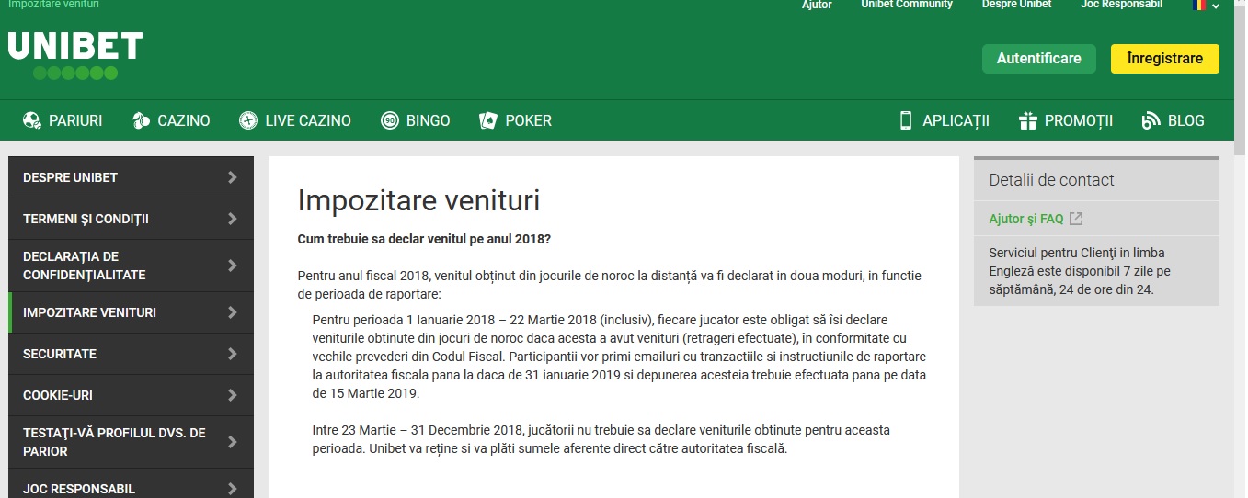The height and width of the screenshot is (498, 1248).
Task: Click the Detalii de contact heading
Action: click(x=1051, y=180)
